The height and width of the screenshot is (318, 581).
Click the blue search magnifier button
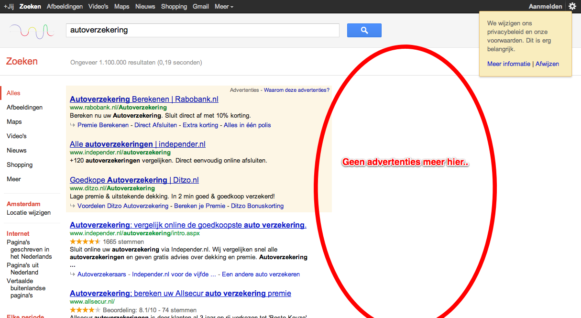point(364,30)
